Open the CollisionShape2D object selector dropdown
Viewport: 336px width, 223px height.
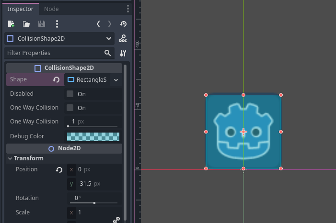click(x=59, y=38)
